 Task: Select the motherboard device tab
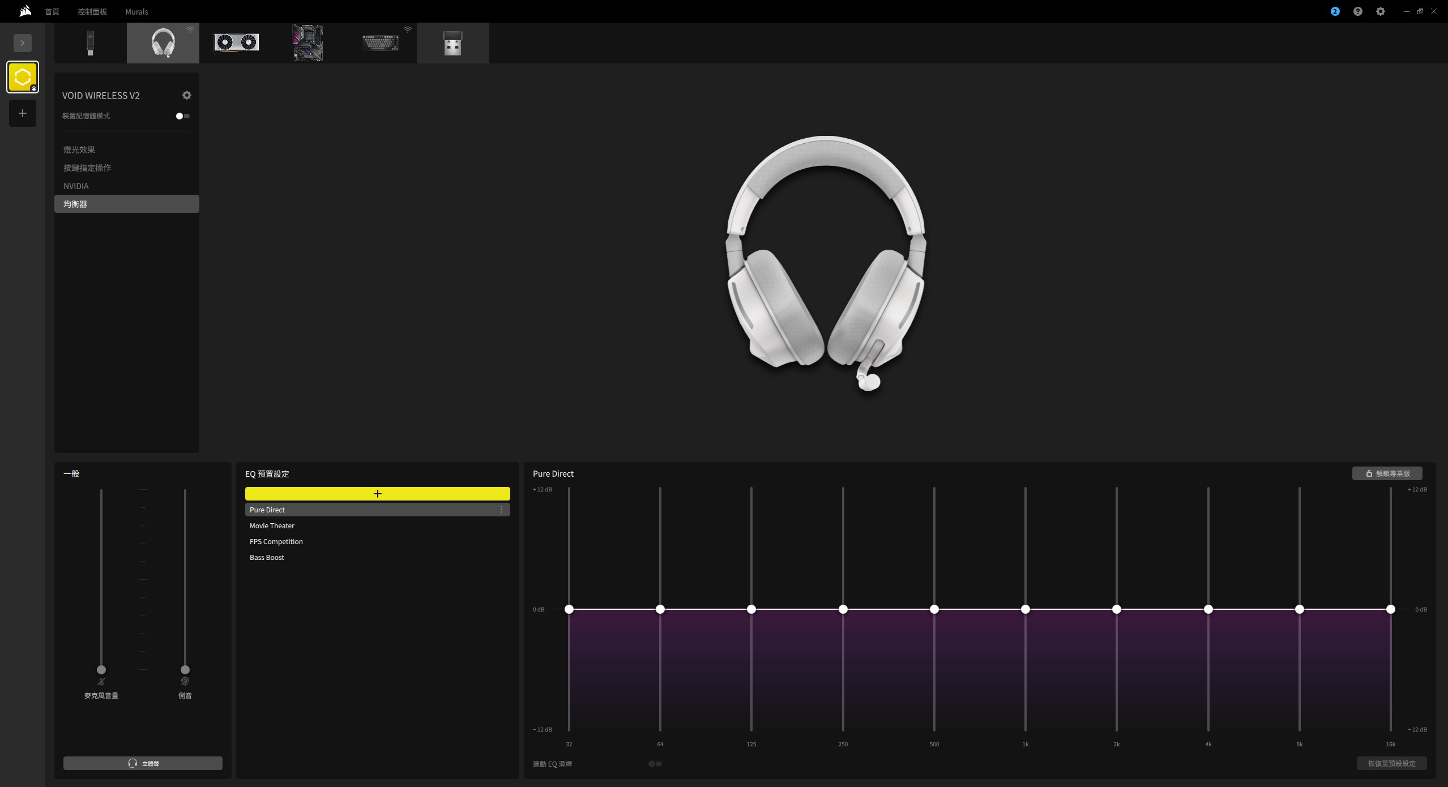pyautogui.click(x=308, y=43)
